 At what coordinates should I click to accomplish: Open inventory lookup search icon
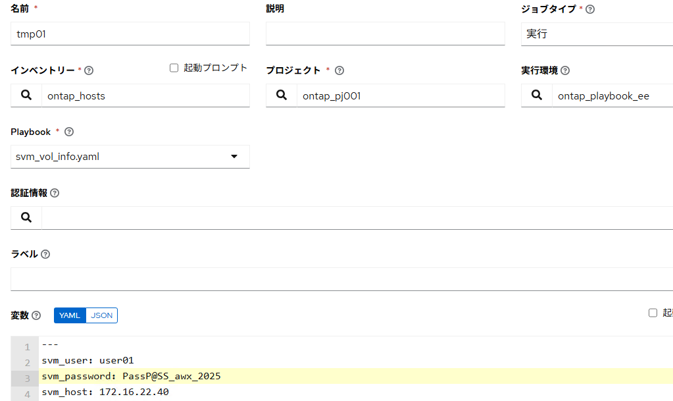(26, 95)
